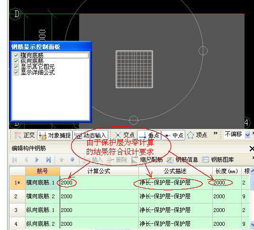Click count cell of 横向底筋.1
This screenshot has height=230, width=254.
pyautogui.click(x=245, y=183)
